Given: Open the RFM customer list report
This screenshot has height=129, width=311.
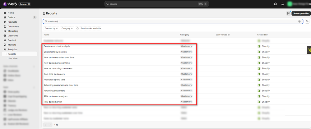Looking at the screenshot, I should [53, 102].
